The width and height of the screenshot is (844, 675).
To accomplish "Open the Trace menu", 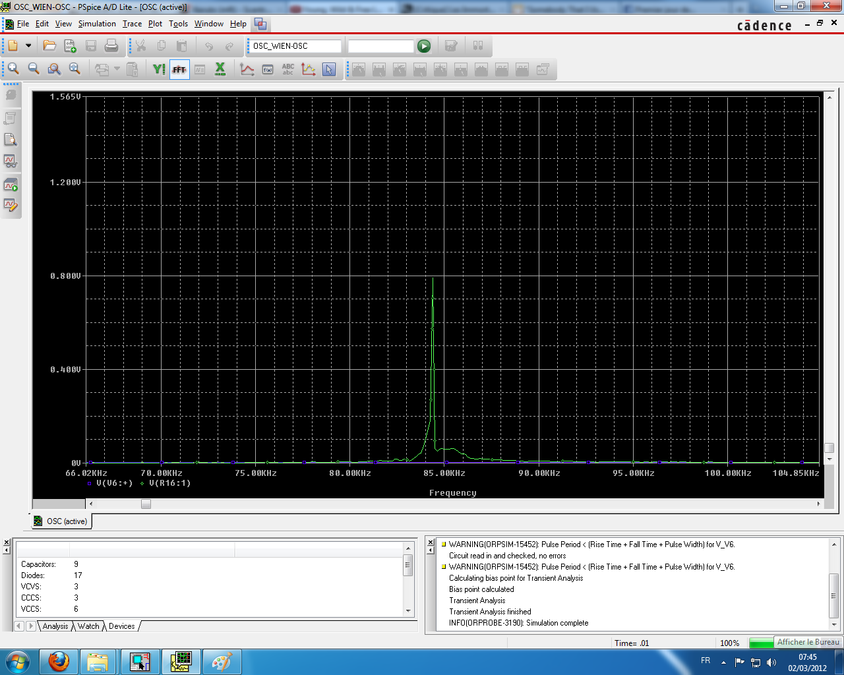I will click(x=132, y=24).
